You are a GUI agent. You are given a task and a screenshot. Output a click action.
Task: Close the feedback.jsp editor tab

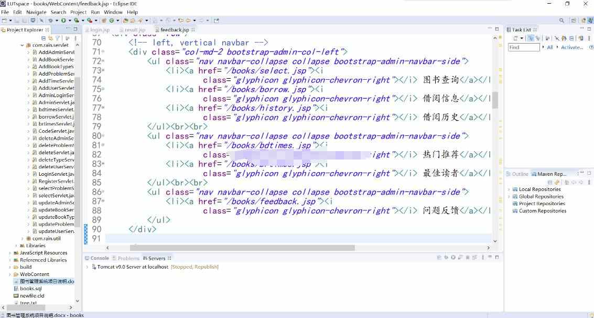pos(193,29)
